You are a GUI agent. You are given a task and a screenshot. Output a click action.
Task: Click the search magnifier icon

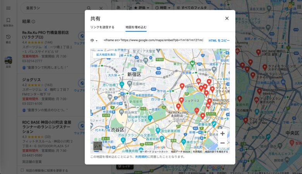point(89,8)
